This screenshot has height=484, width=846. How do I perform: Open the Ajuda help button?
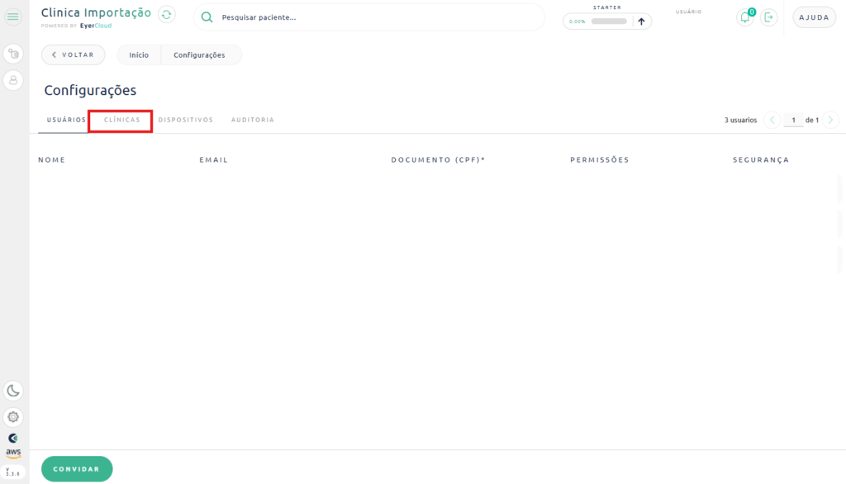[x=814, y=17]
